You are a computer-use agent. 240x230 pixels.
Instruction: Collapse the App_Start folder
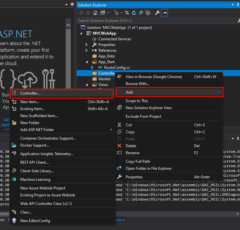pos(87,62)
